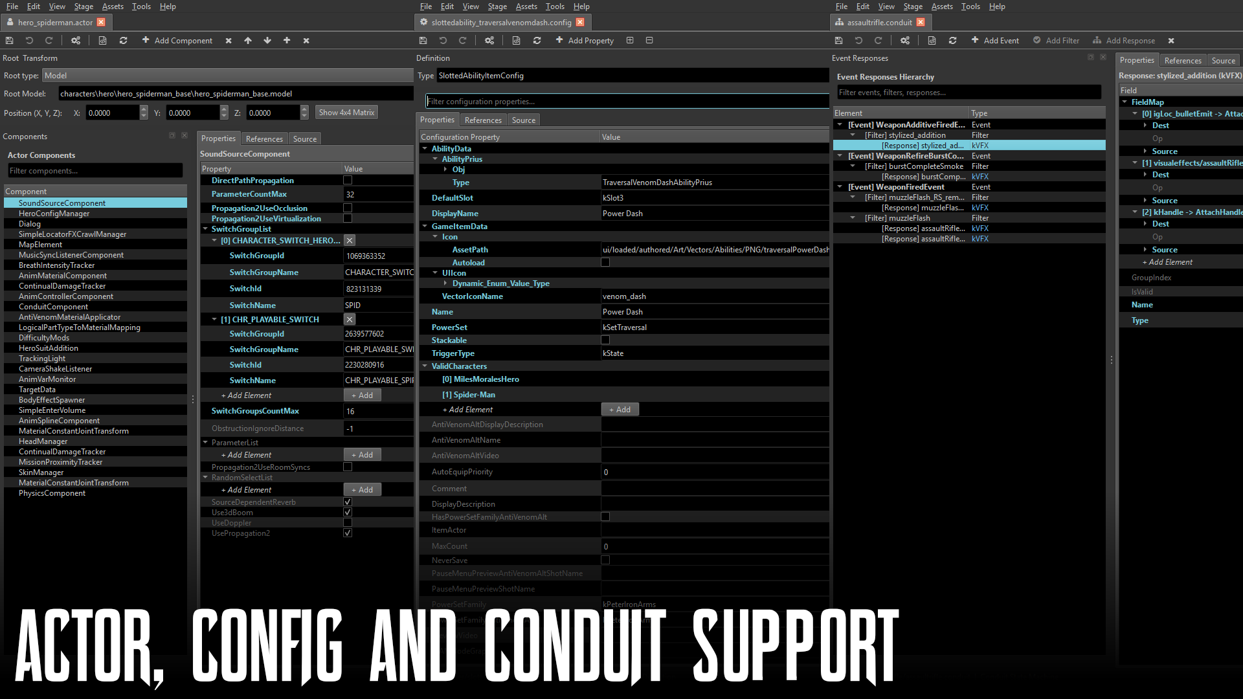The height and width of the screenshot is (699, 1243).
Task: Click Add Event in conduit toolbar
Action: [x=995, y=40]
